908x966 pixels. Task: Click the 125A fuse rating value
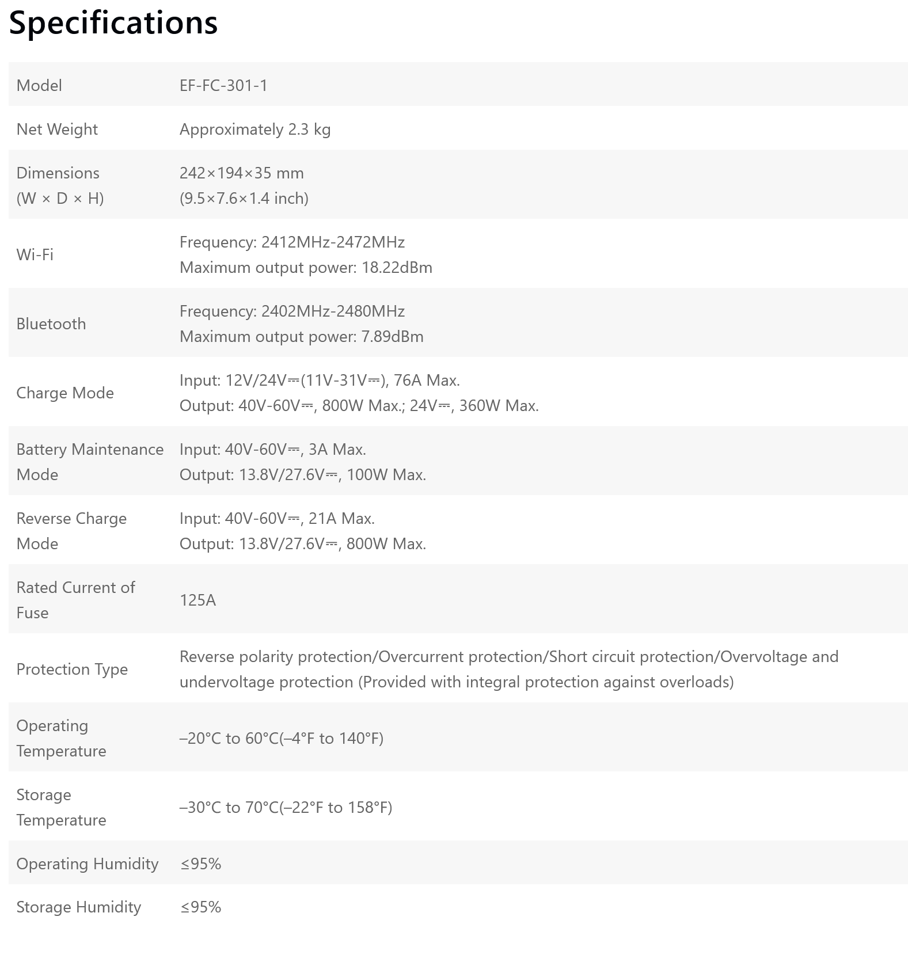click(197, 600)
